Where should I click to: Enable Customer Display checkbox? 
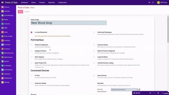tap(31, 83)
